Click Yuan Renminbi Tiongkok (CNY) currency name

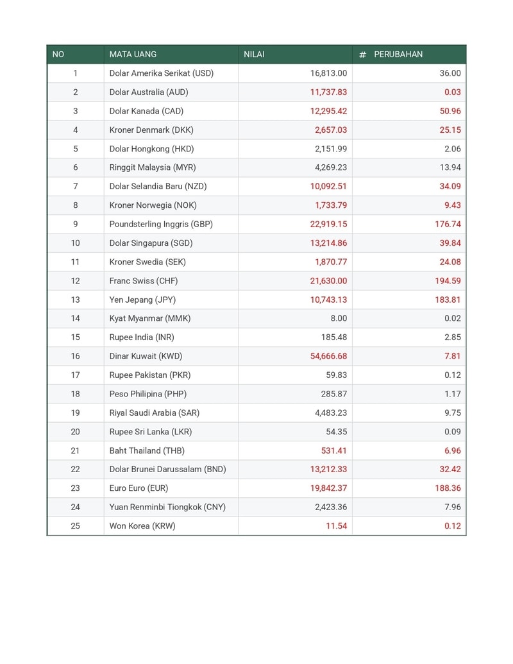coord(167,507)
